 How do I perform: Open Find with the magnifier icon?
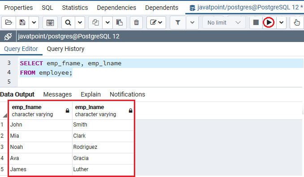(68, 23)
